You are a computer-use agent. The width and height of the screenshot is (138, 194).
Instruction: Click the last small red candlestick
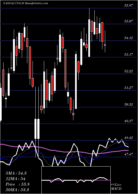tap(105, 45)
